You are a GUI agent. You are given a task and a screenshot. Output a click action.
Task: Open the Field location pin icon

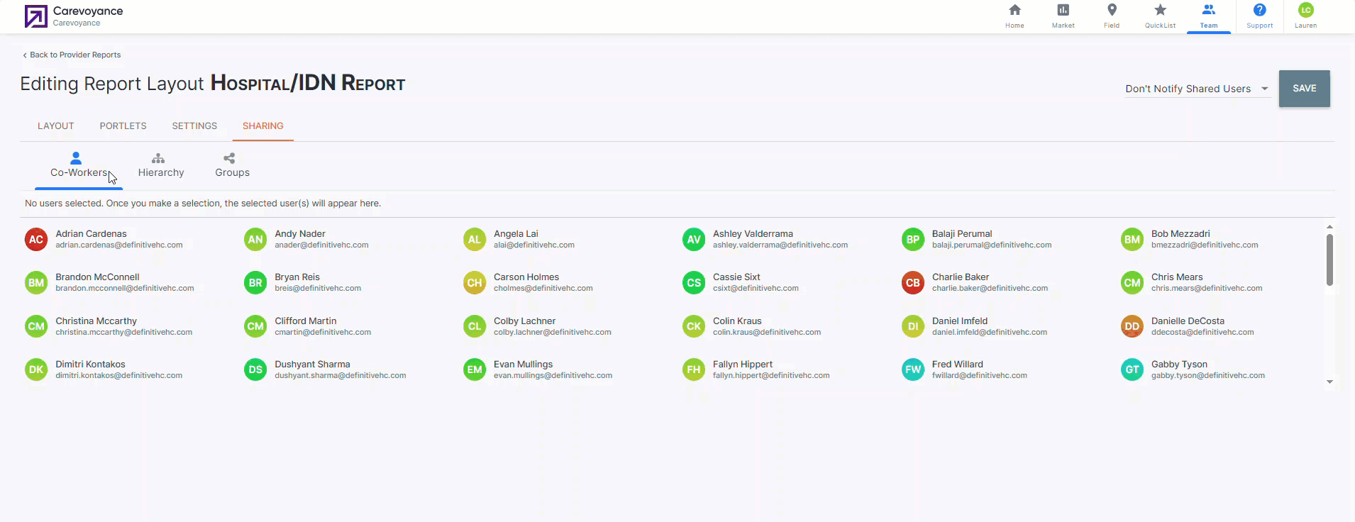pyautogui.click(x=1112, y=10)
